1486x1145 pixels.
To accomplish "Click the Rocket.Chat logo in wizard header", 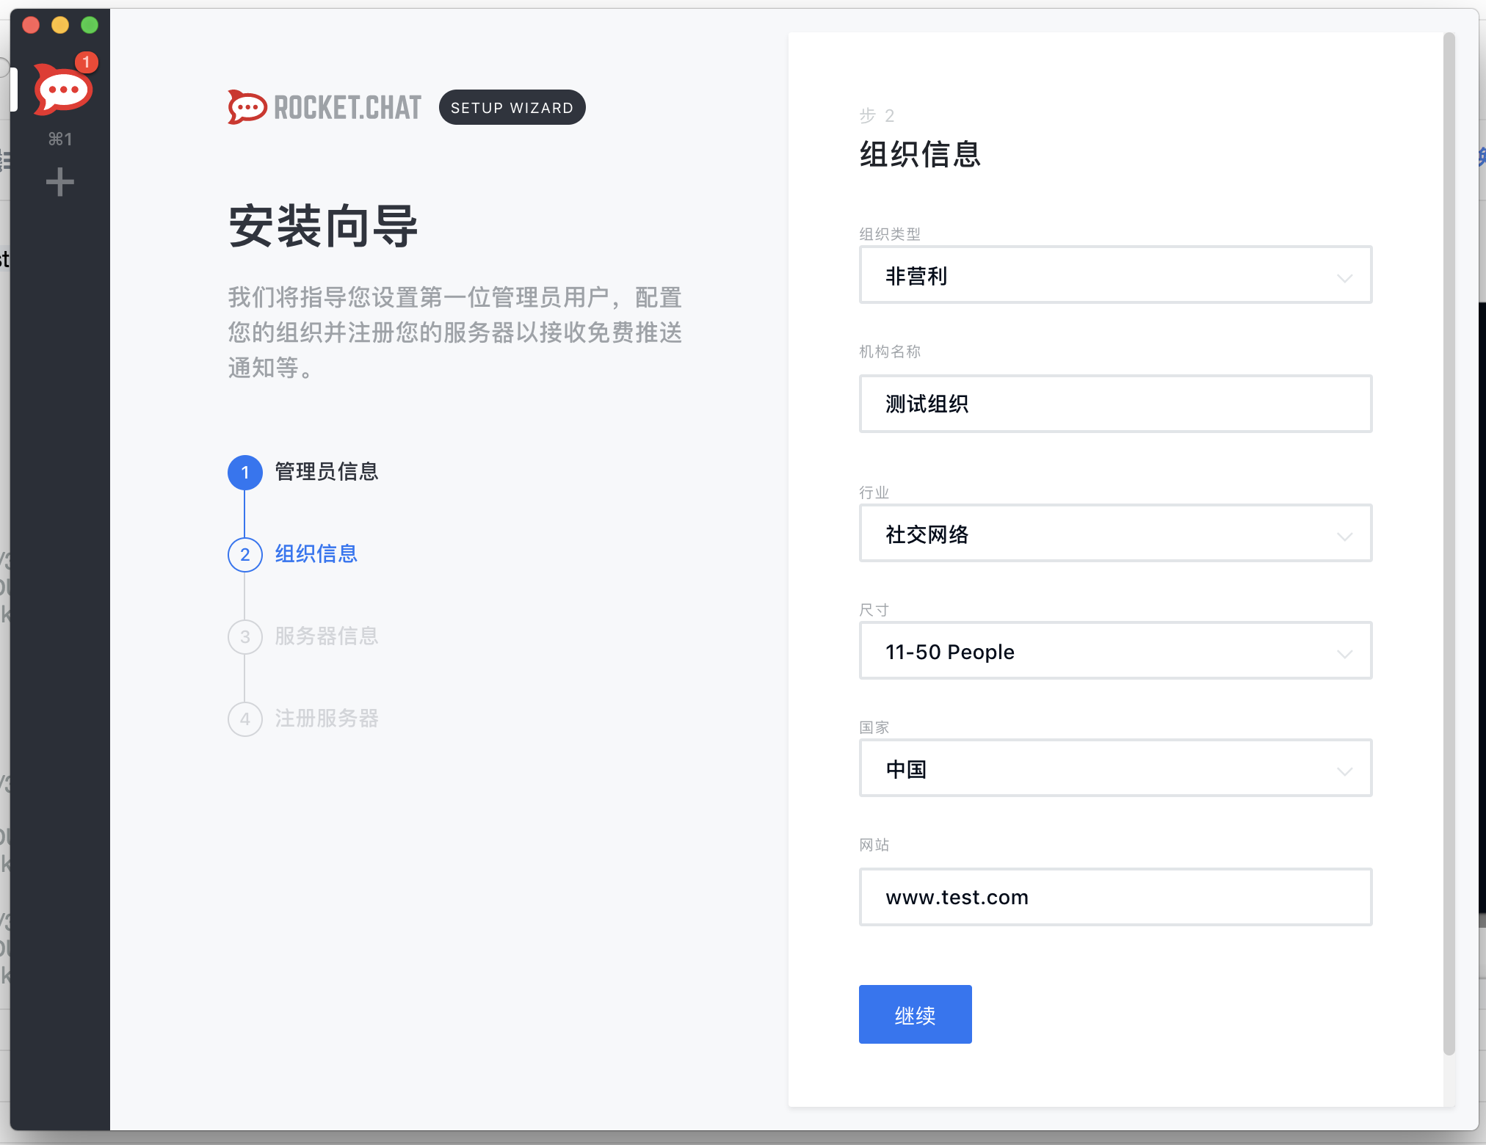I will point(325,107).
